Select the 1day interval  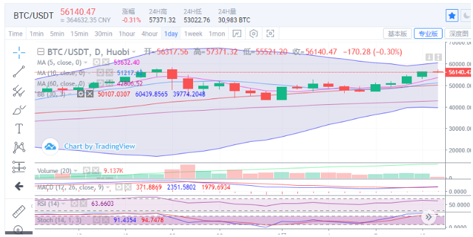(171, 34)
